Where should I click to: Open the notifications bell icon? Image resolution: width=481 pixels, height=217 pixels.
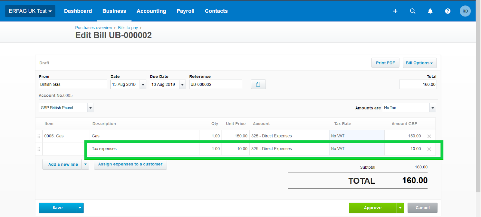[430, 11]
